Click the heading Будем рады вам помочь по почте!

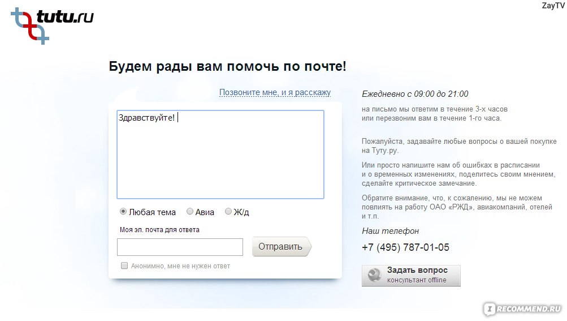[227, 66]
